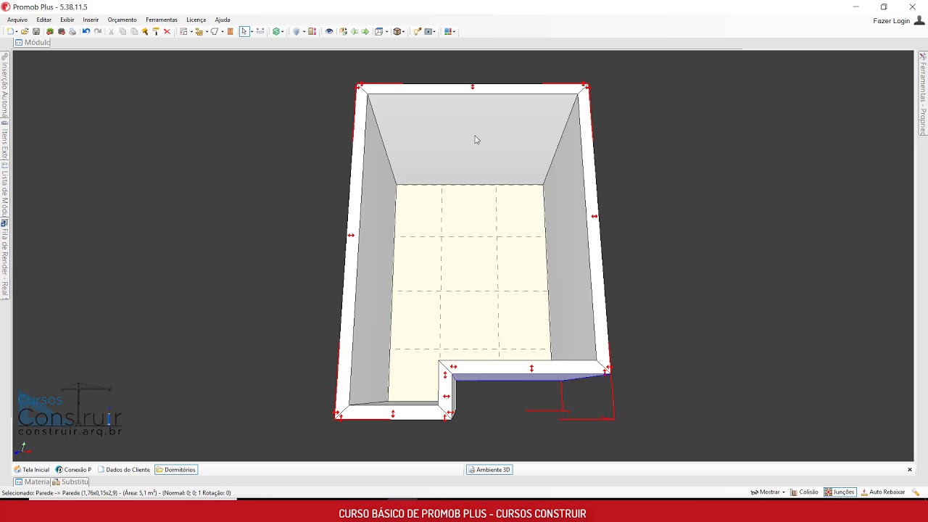Click the paint roller tool icon
Image resolution: width=928 pixels, height=522 pixels.
[x=156, y=31]
